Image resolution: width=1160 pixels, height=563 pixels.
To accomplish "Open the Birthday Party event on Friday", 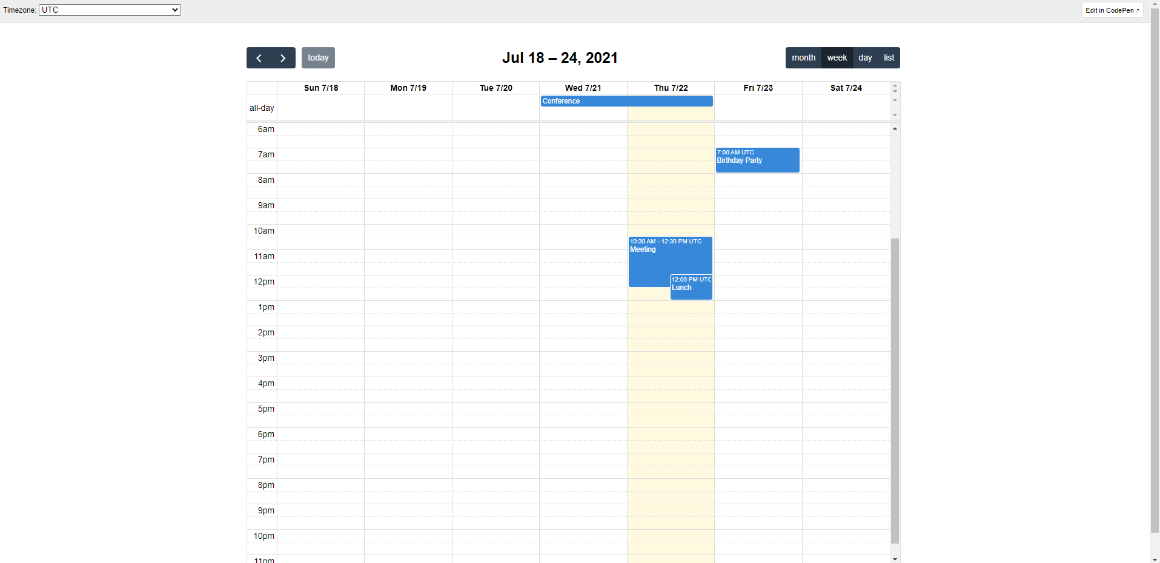I will 757,160.
